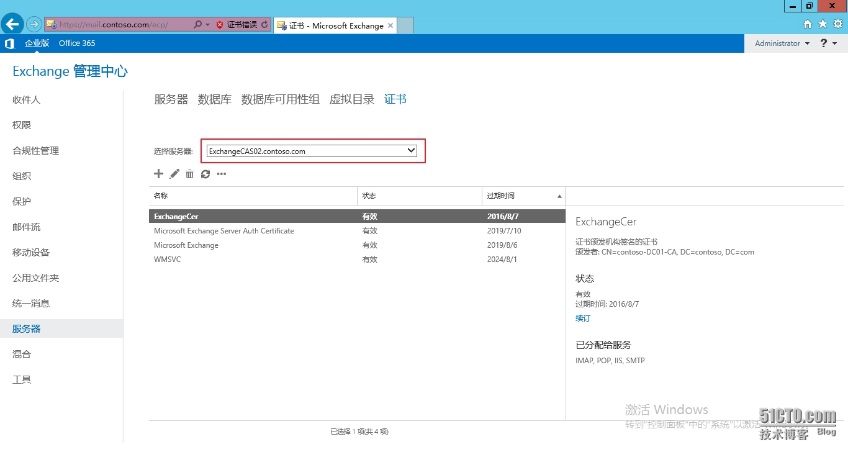
Task: Click the 续订 renew link
Action: tap(582, 318)
